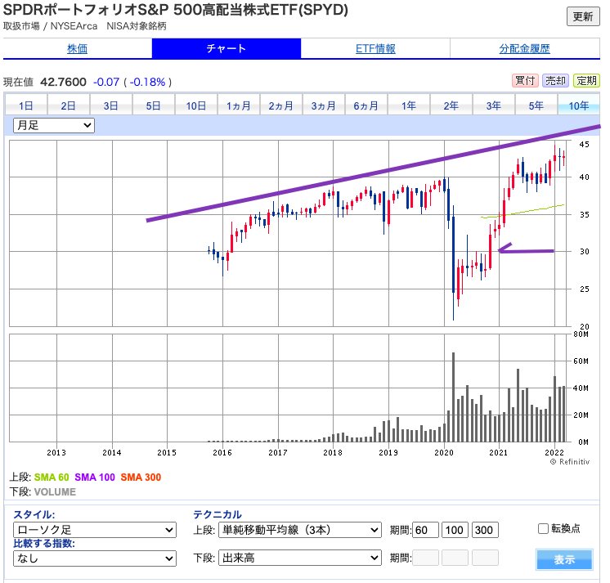The image size is (610, 583).
Task: Click the SMA 300 legend label
Action: pos(141,478)
